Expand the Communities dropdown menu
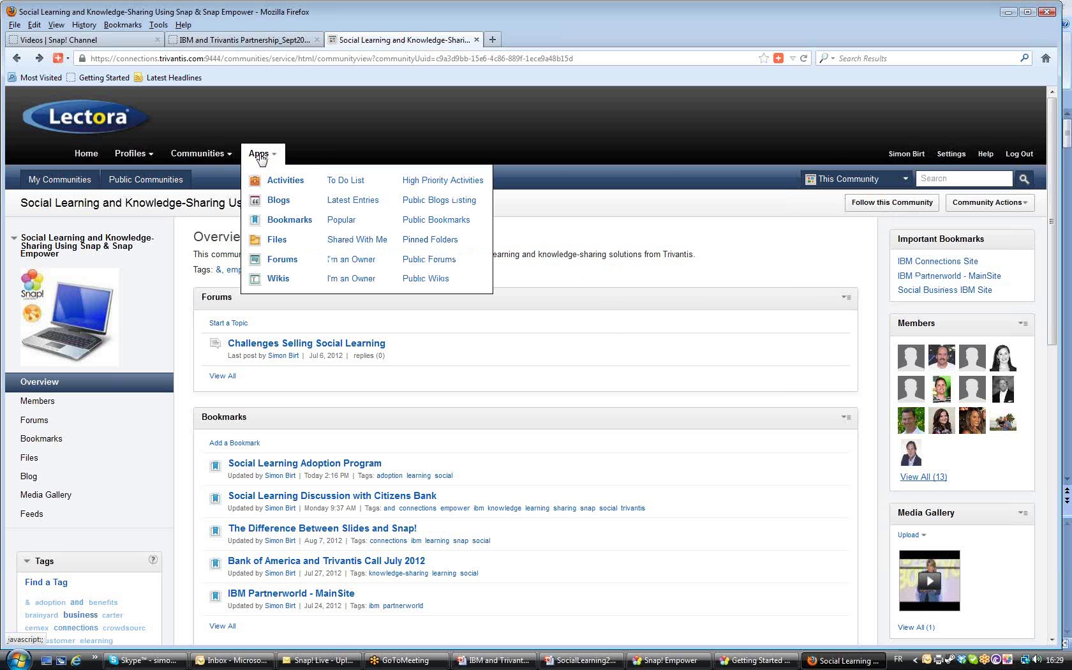 pyautogui.click(x=201, y=154)
